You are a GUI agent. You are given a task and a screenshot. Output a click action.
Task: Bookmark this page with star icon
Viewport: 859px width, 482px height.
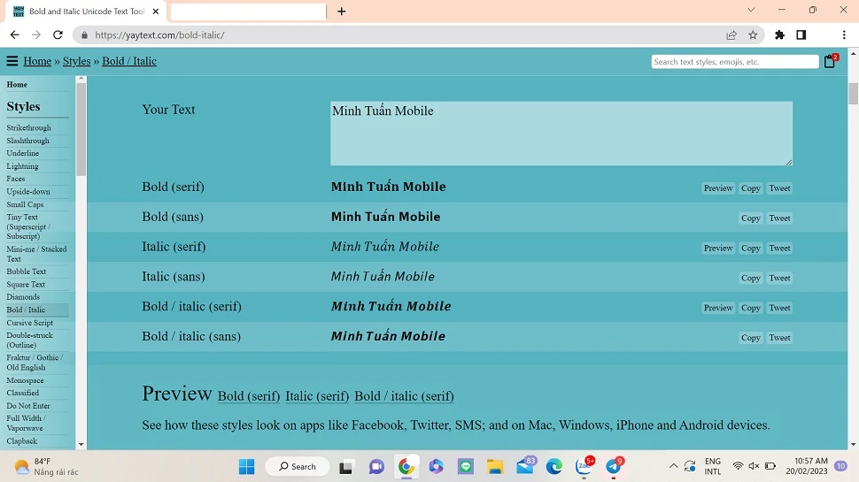point(753,35)
